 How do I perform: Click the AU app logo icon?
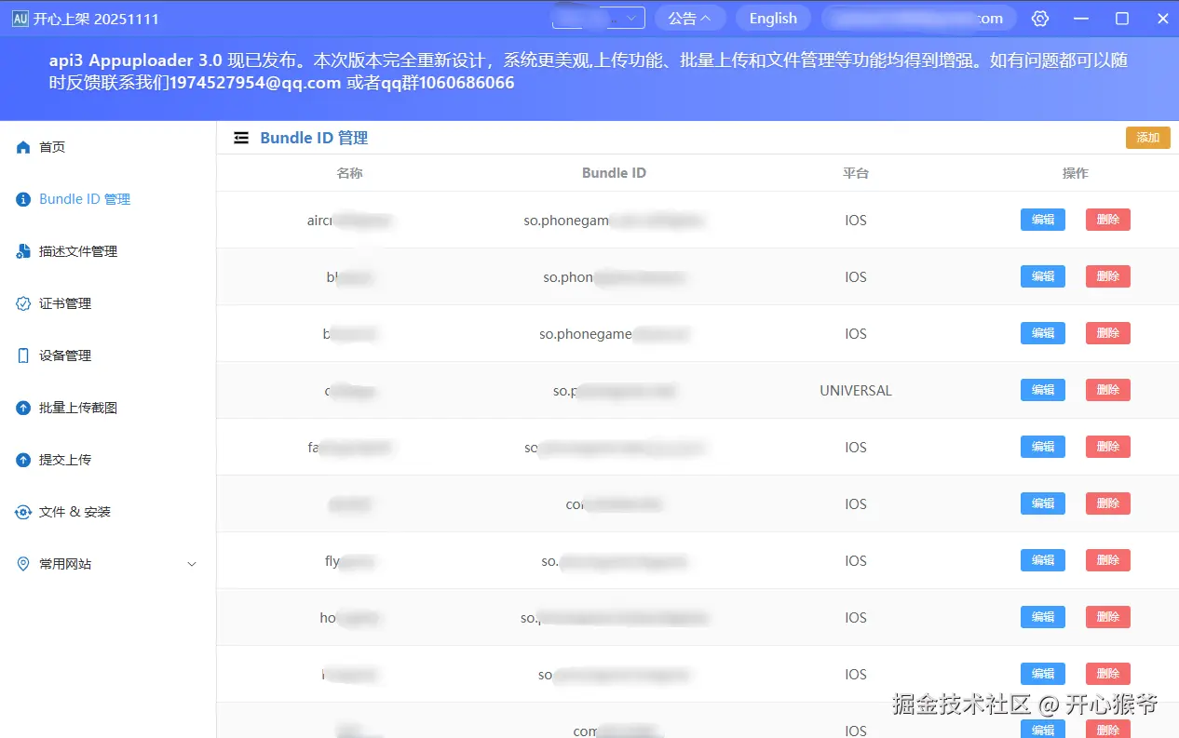(x=20, y=19)
